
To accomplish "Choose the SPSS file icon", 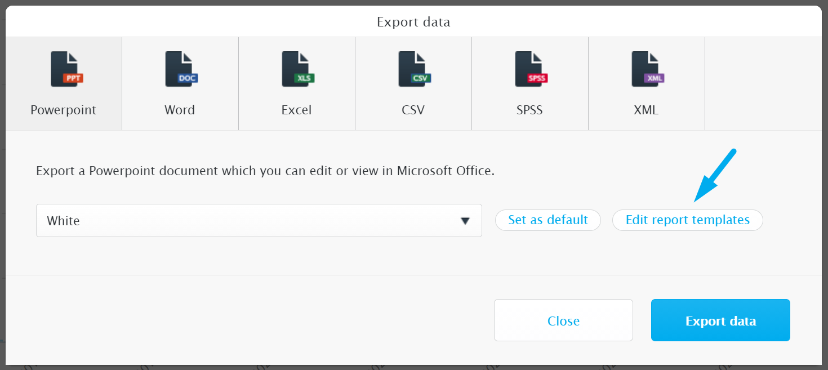I will point(531,69).
